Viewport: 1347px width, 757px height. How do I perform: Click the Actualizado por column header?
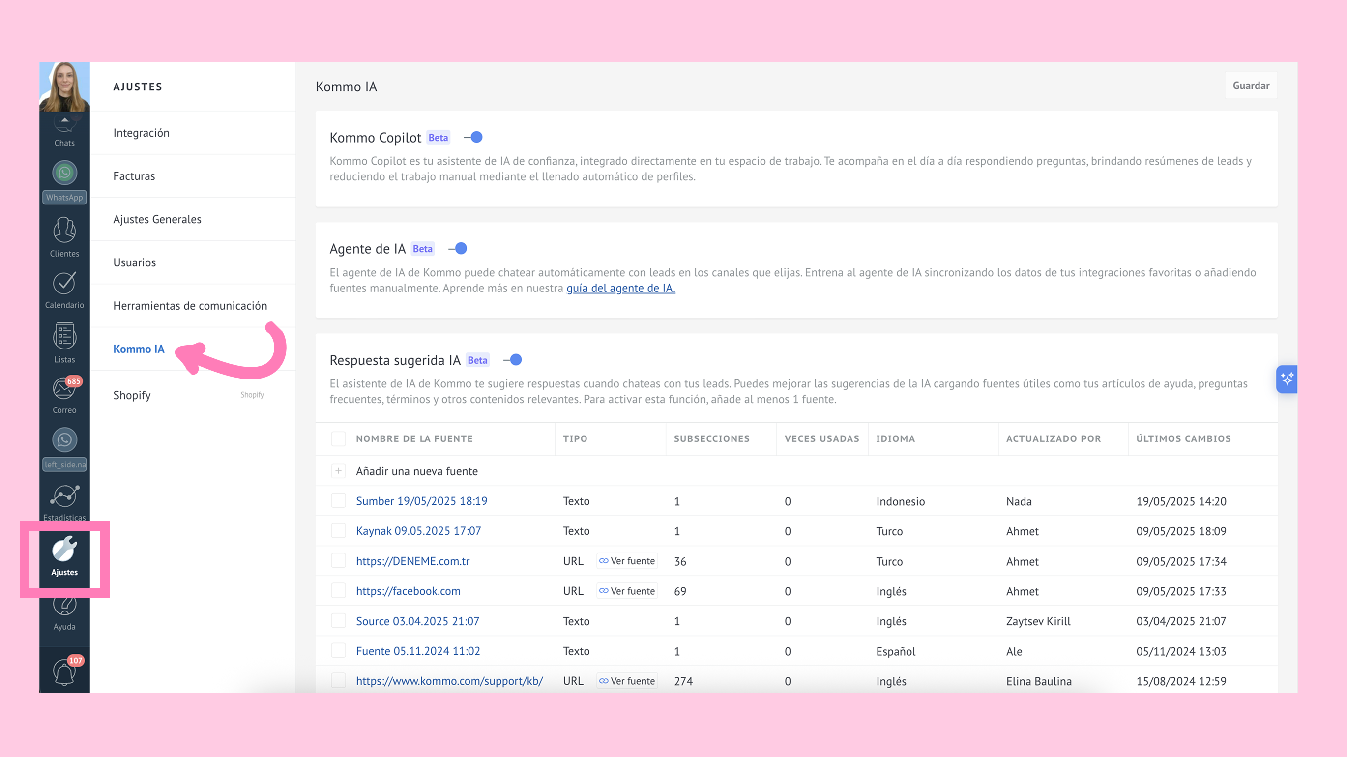(1054, 438)
